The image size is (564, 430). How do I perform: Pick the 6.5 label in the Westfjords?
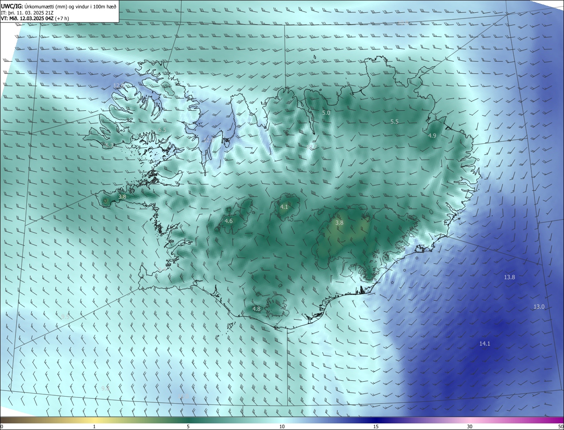(162, 130)
